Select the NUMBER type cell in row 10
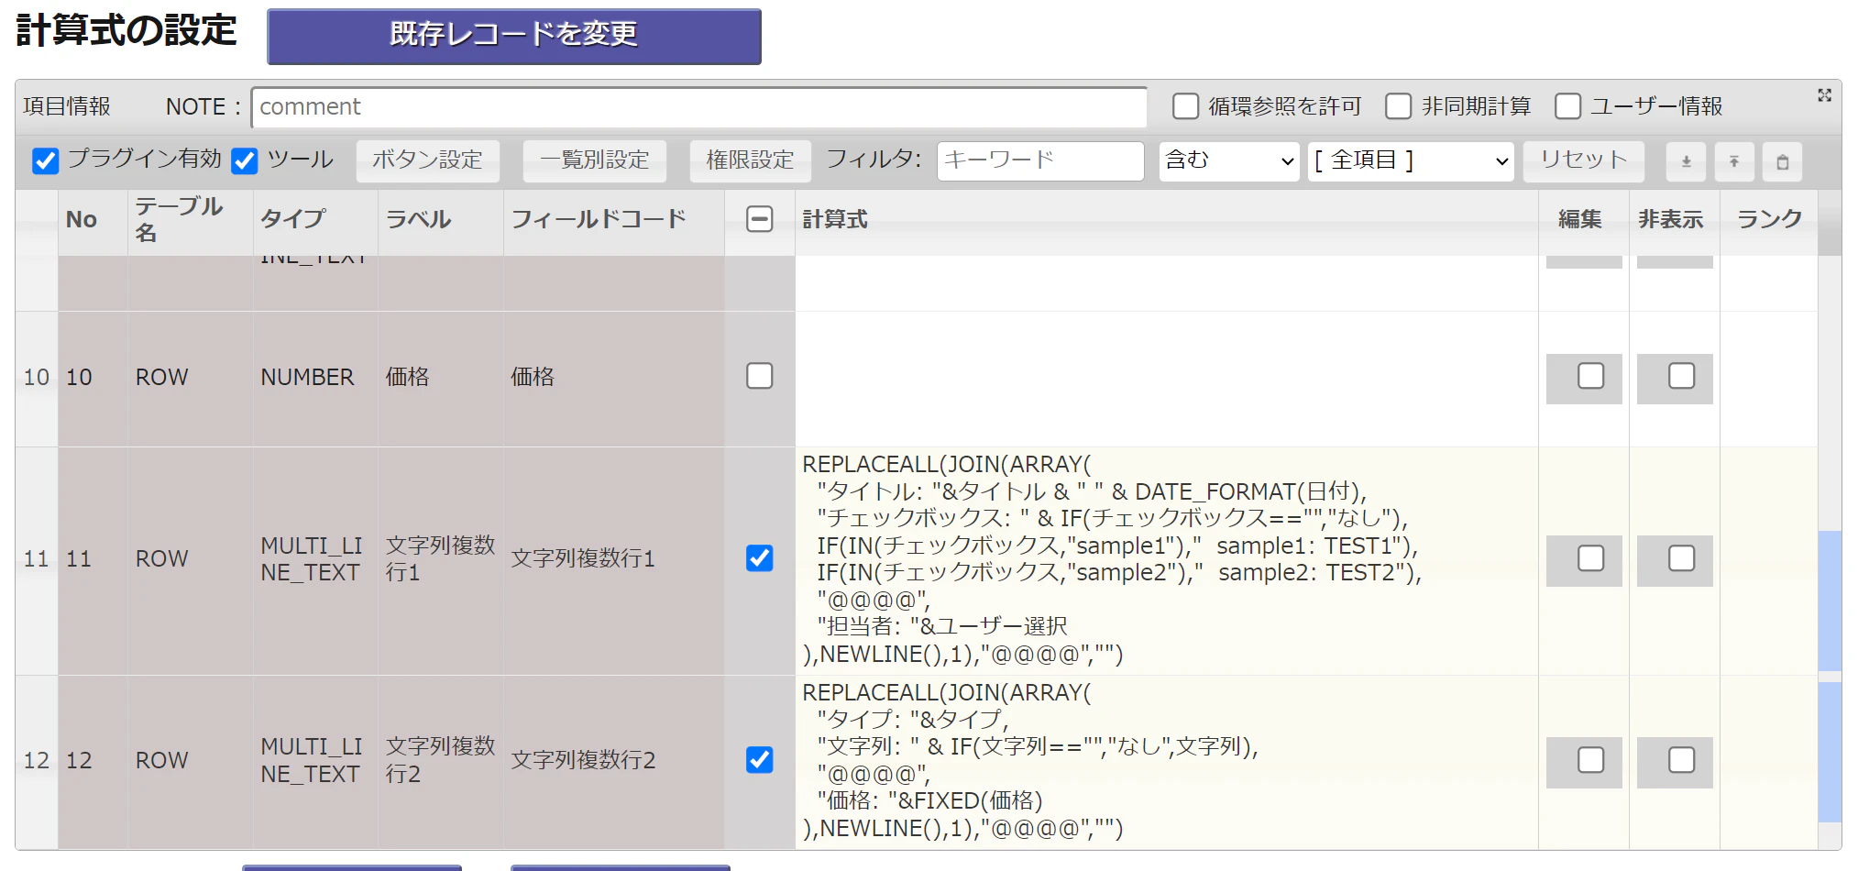This screenshot has height=871, width=1858. [x=316, y=379]
